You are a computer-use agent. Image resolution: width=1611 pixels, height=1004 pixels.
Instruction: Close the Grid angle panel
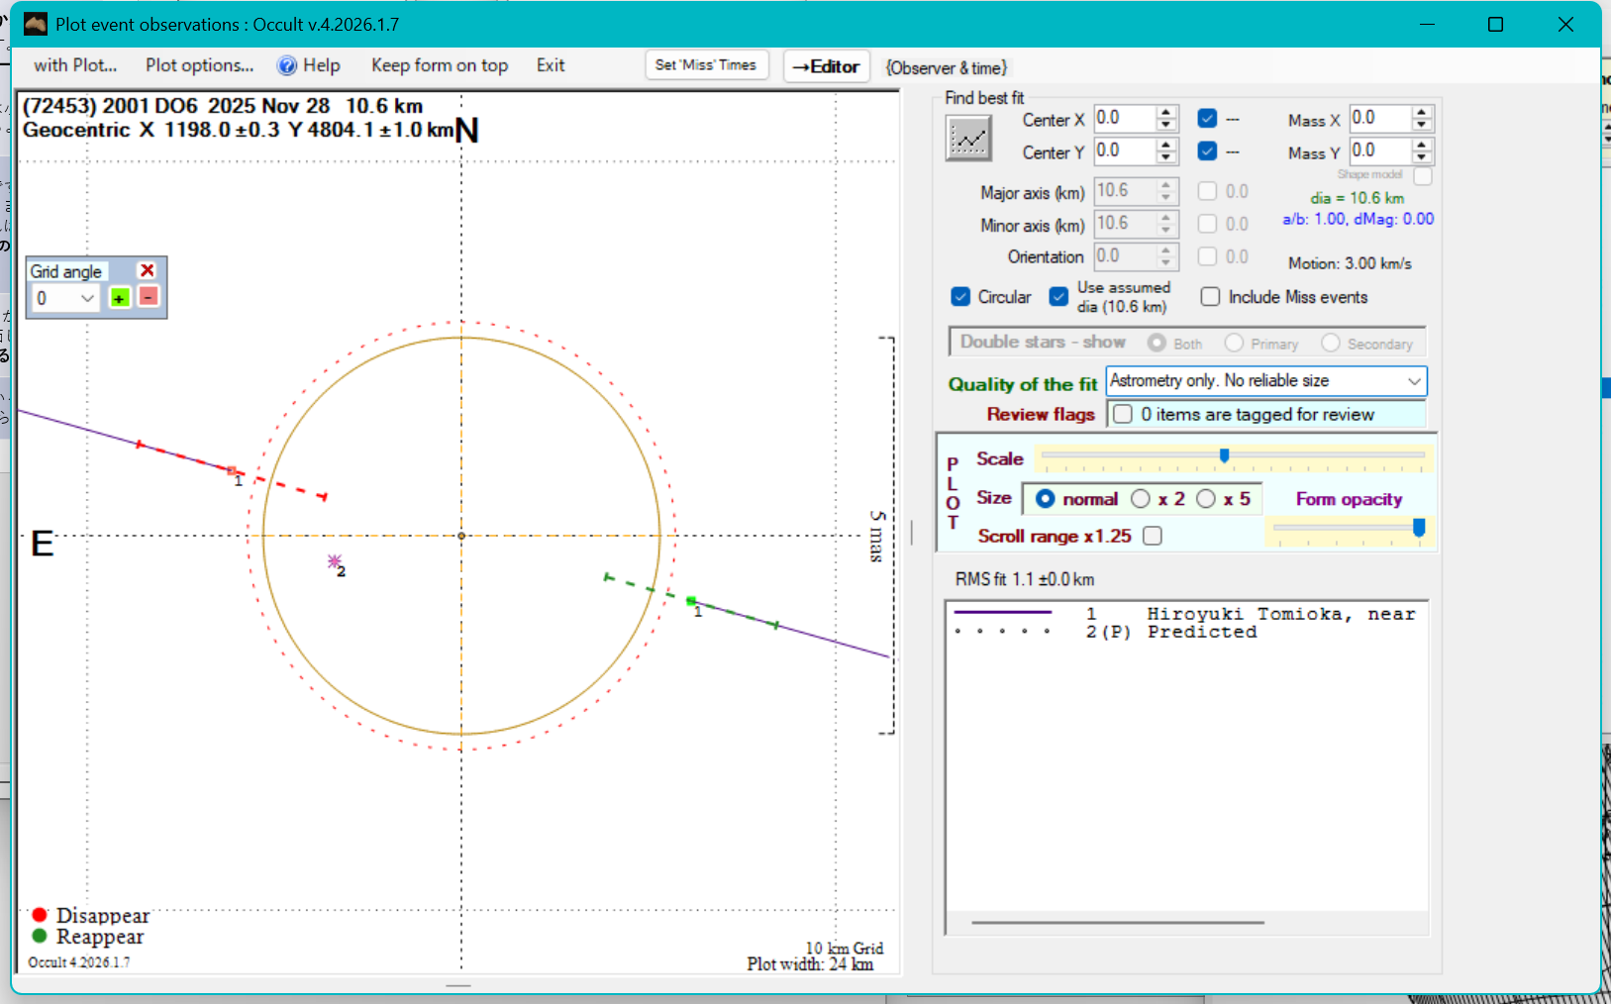tap(148, 270)
